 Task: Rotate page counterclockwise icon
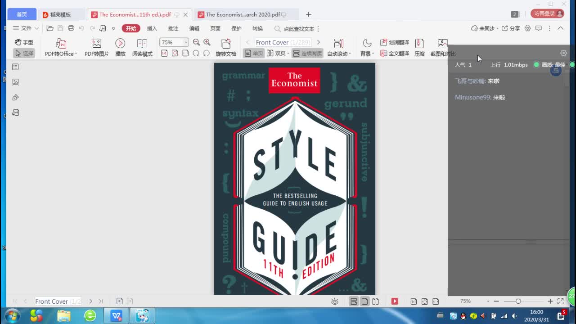(196, 53)
